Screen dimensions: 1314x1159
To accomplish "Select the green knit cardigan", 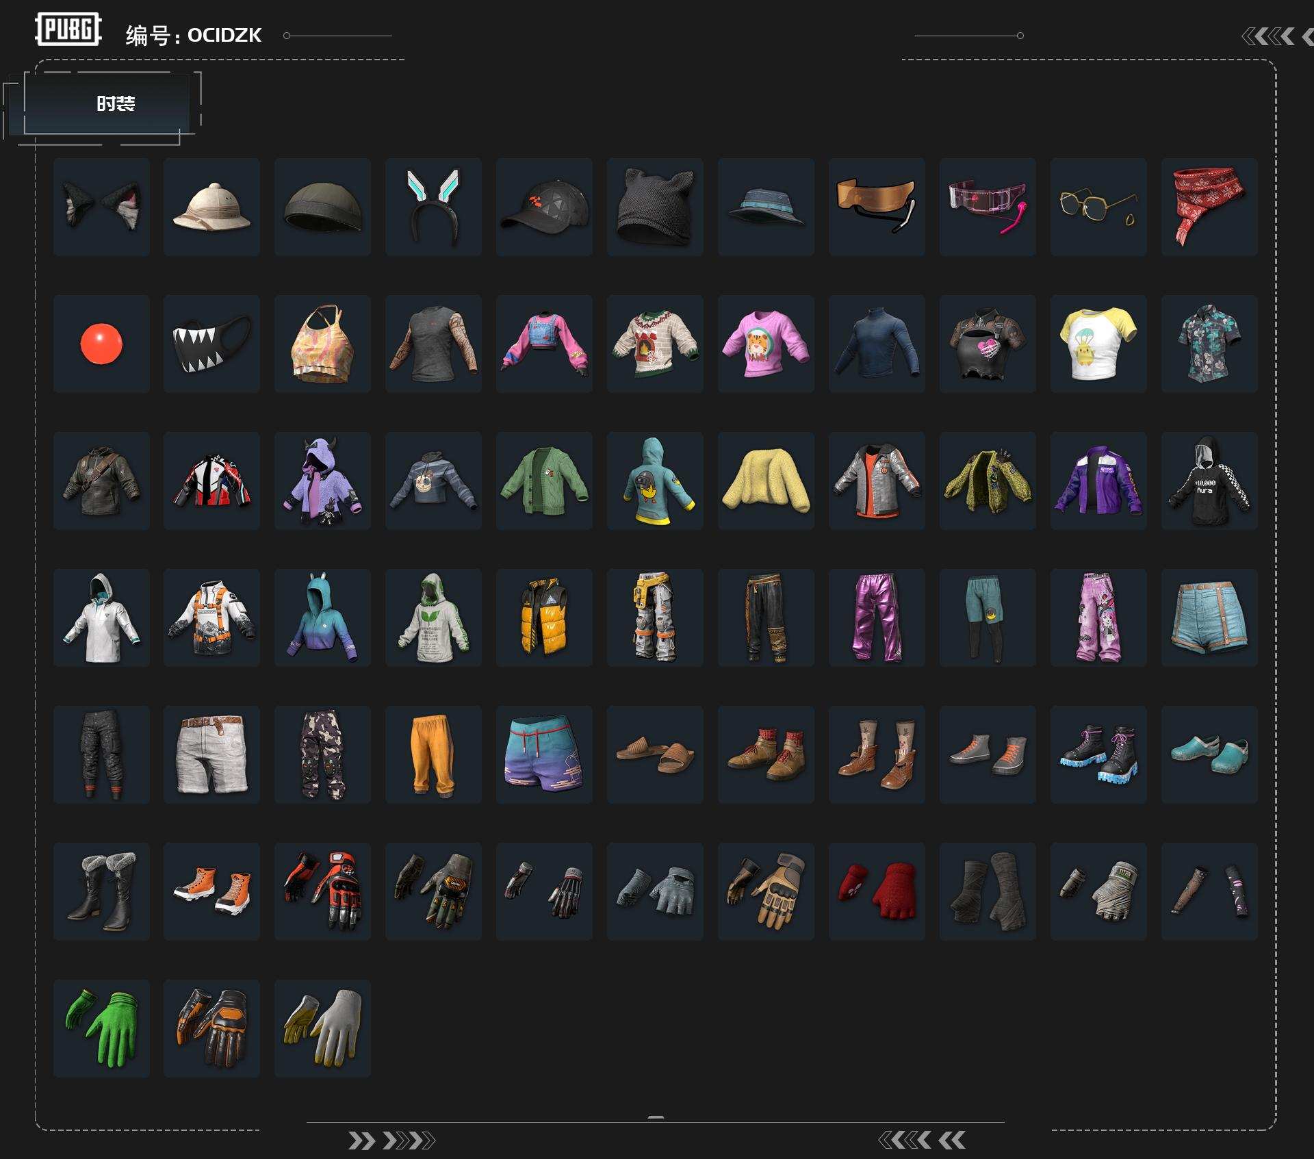I will click(x=545, y=481).
